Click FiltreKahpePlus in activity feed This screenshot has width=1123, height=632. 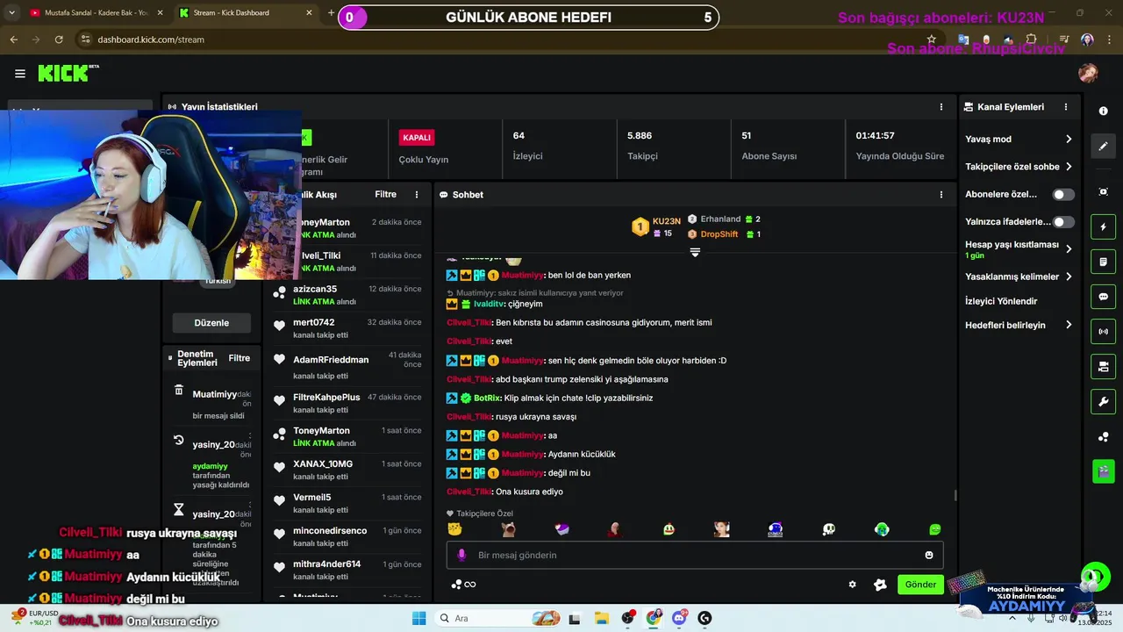[x=326, y=397]
